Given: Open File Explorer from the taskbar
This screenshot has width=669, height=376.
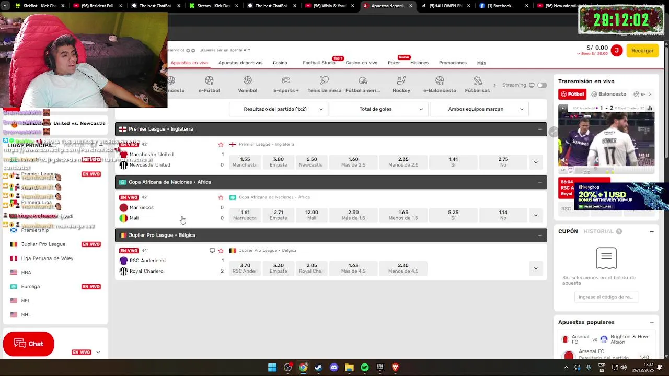Looking at the screenshot, I should pos(349,367).
